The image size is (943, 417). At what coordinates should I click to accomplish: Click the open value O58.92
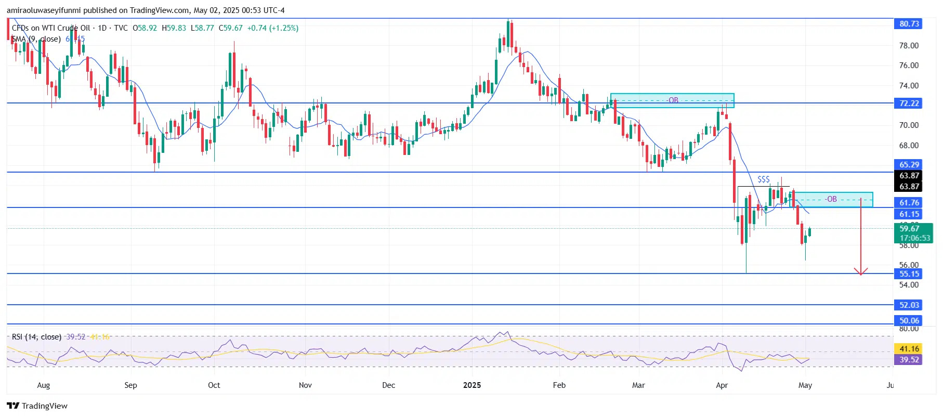145,28
